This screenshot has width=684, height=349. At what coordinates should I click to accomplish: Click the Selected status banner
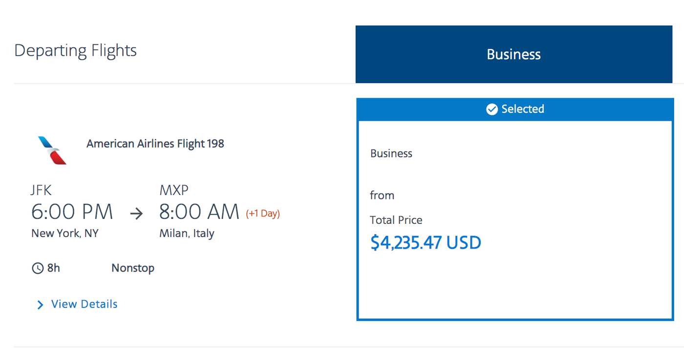(x=514, y=109)
